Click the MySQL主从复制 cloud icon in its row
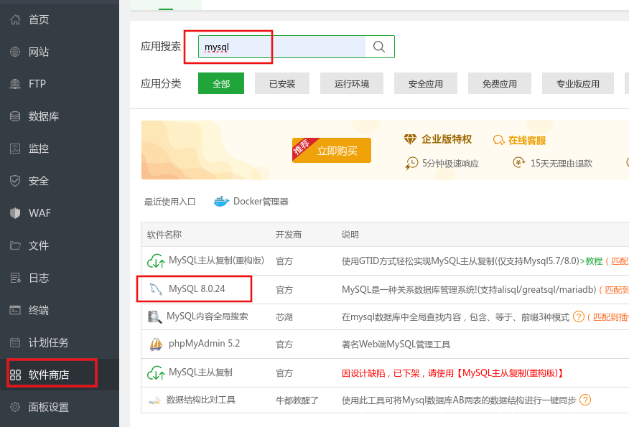Image resolution: width=629 pixels, height=427 pixels. [156, 373]
